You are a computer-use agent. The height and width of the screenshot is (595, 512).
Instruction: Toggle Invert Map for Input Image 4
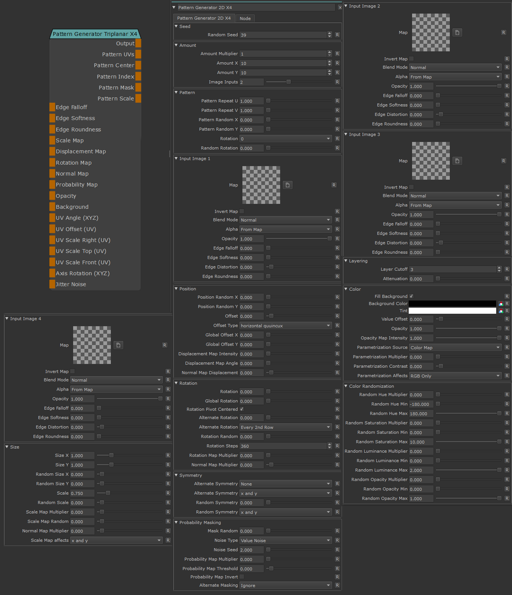pyautogui.click(x=72, y=371)
